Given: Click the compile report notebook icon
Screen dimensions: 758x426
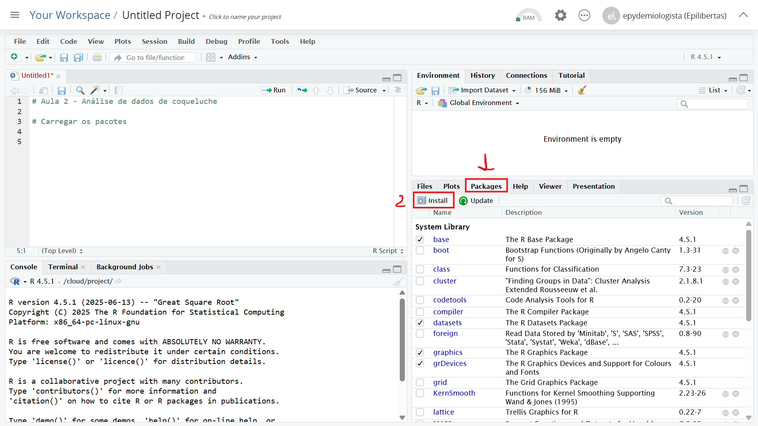Looking at the screenshot, I should pyautogui.click(x=119, y=90).
